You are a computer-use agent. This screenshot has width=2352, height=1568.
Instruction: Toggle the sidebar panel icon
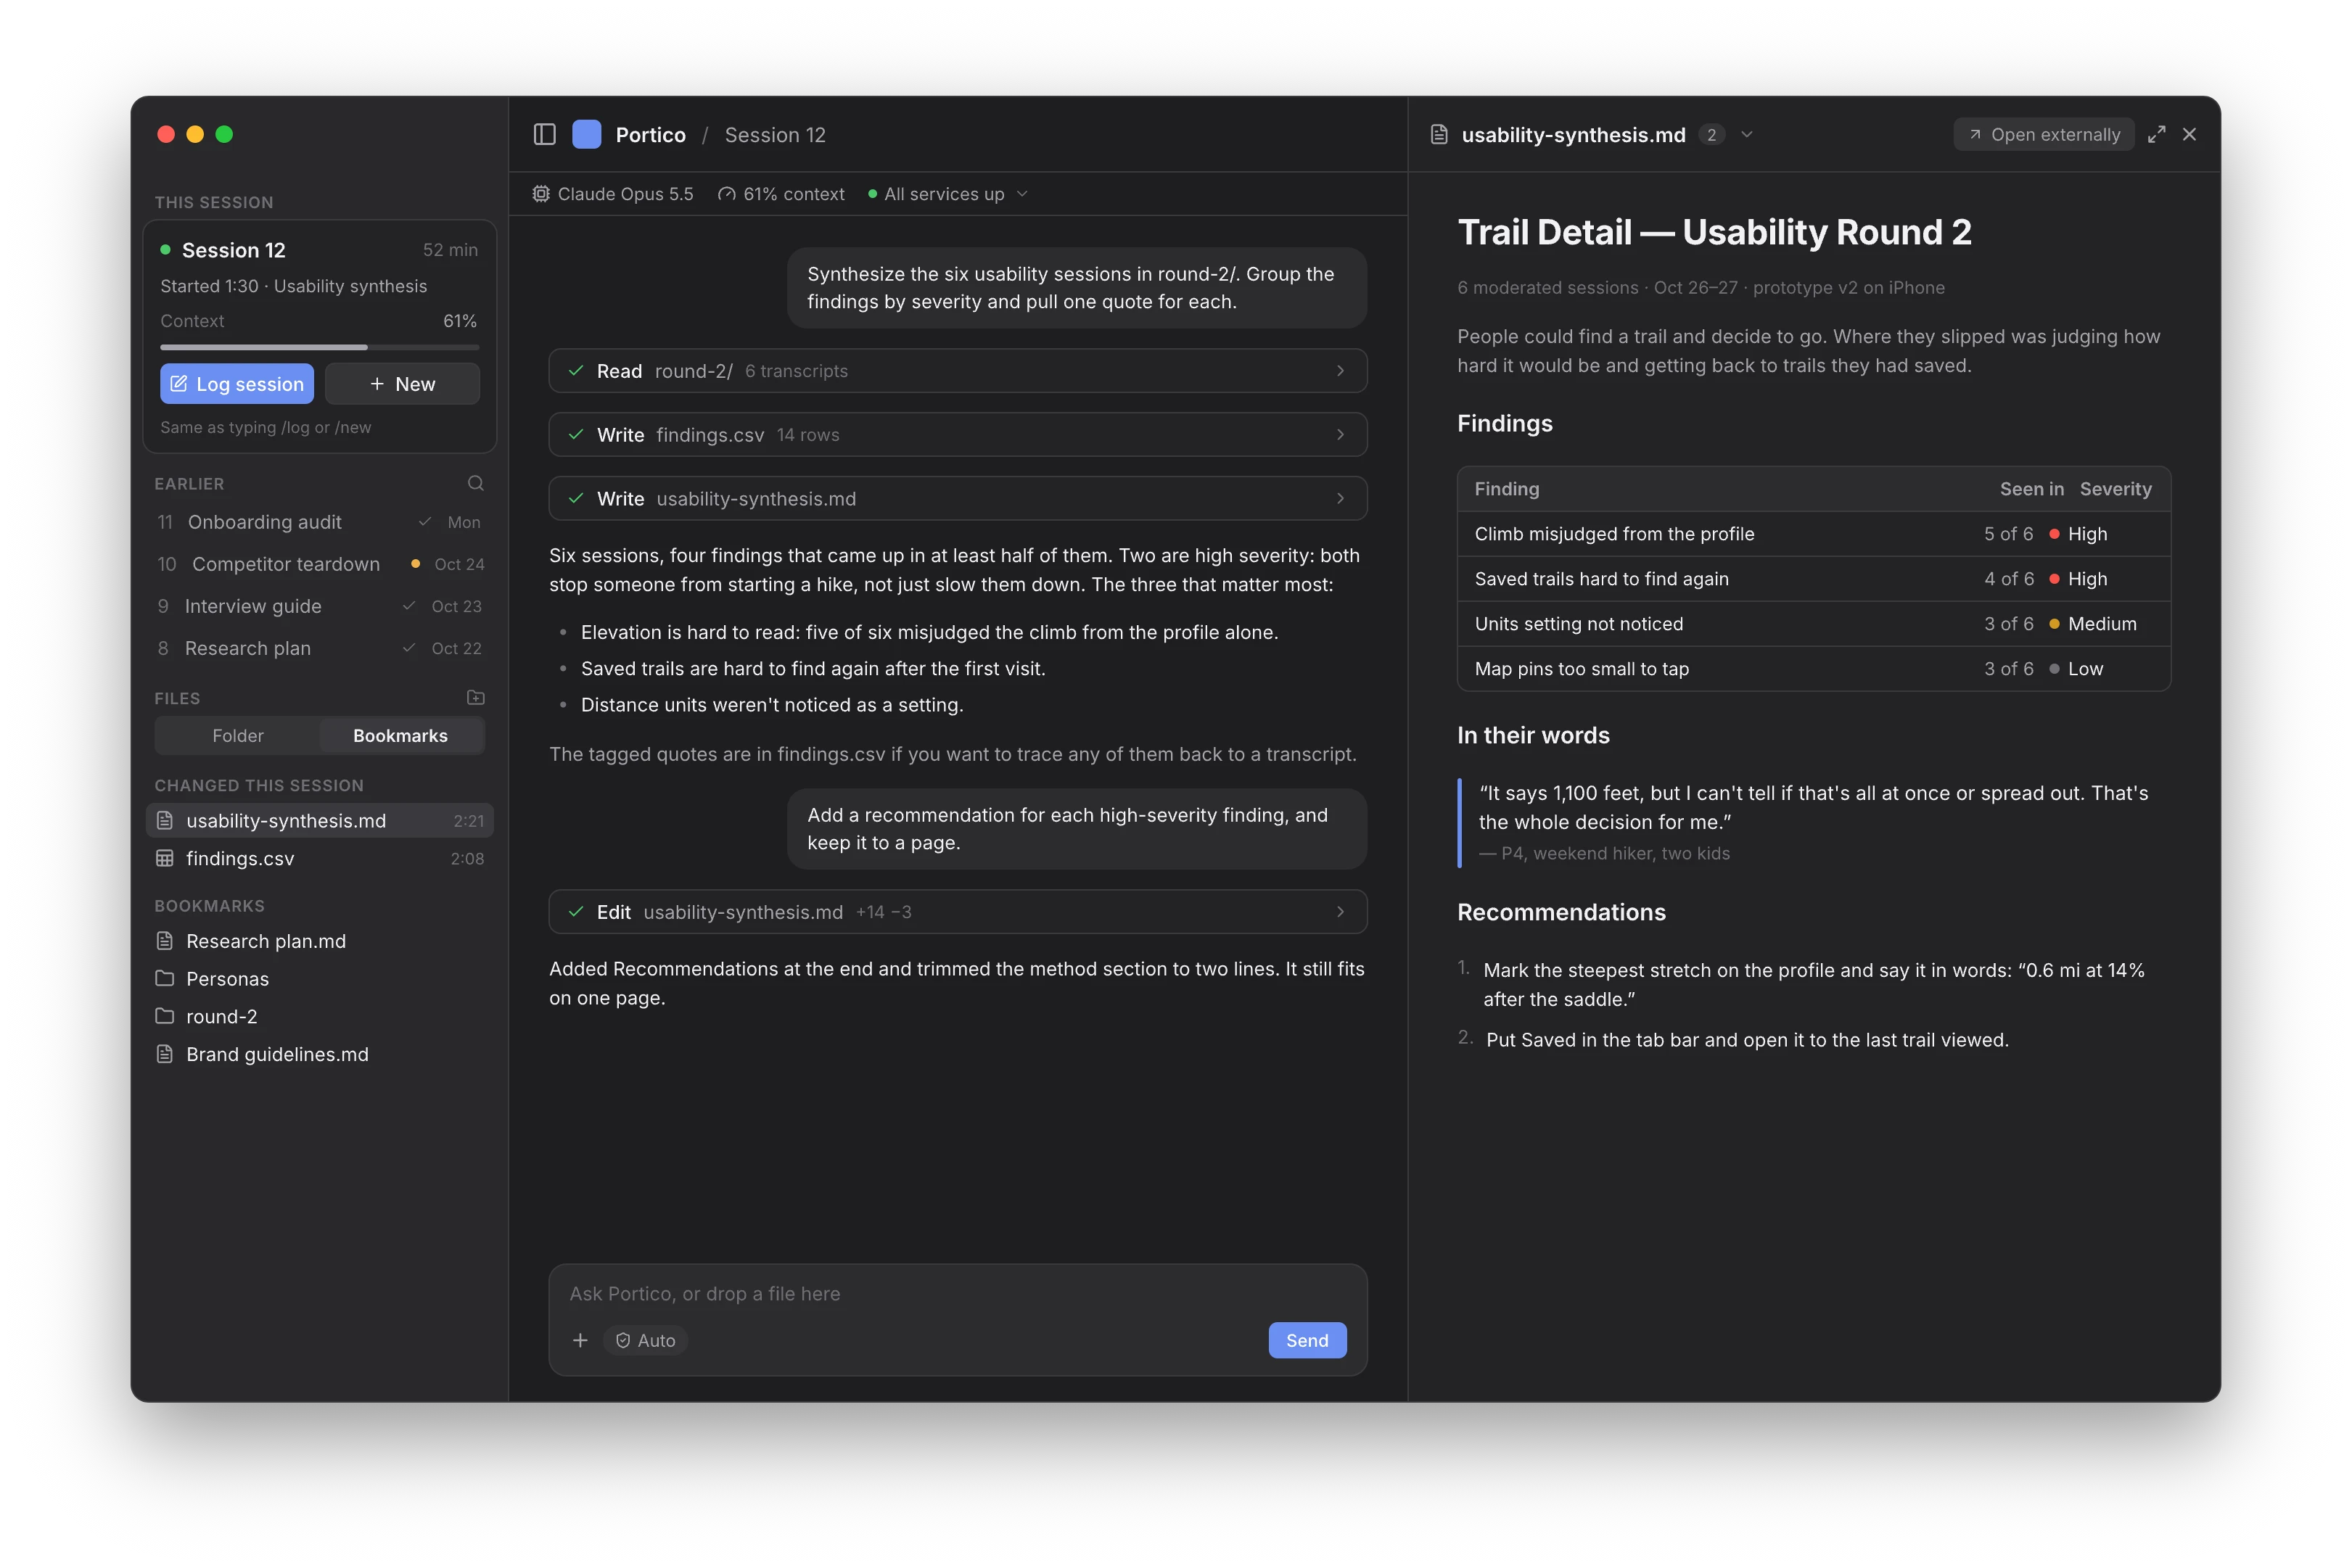coord(544,134)
